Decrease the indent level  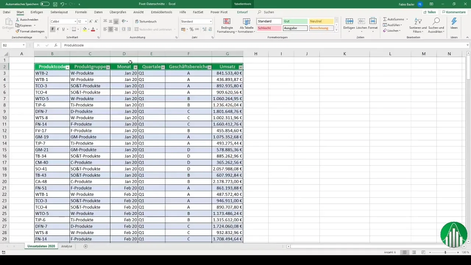(123, 29)
